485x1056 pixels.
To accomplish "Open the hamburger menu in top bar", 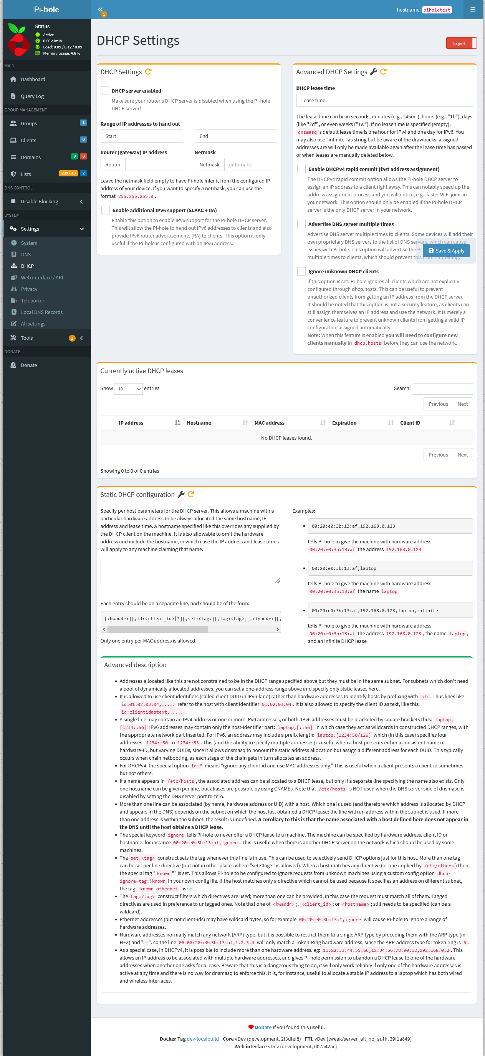I will pos(473,10).
